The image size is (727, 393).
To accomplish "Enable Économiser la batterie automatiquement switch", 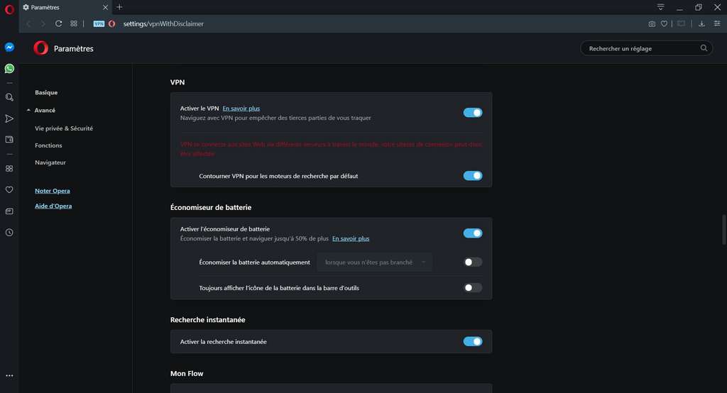I will pyautogui.click(x=472, y=262).
